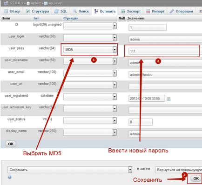Screen dimensions: 202x185
Task: Click the database icon before wptest
Action: (28, 3)
